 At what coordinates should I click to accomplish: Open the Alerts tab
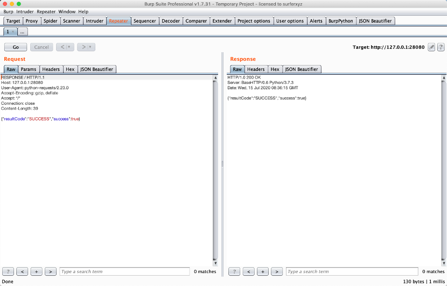click(316, 21)
